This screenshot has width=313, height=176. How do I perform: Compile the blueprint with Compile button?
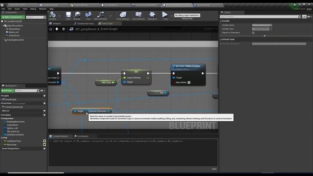[x=52, y=16]
